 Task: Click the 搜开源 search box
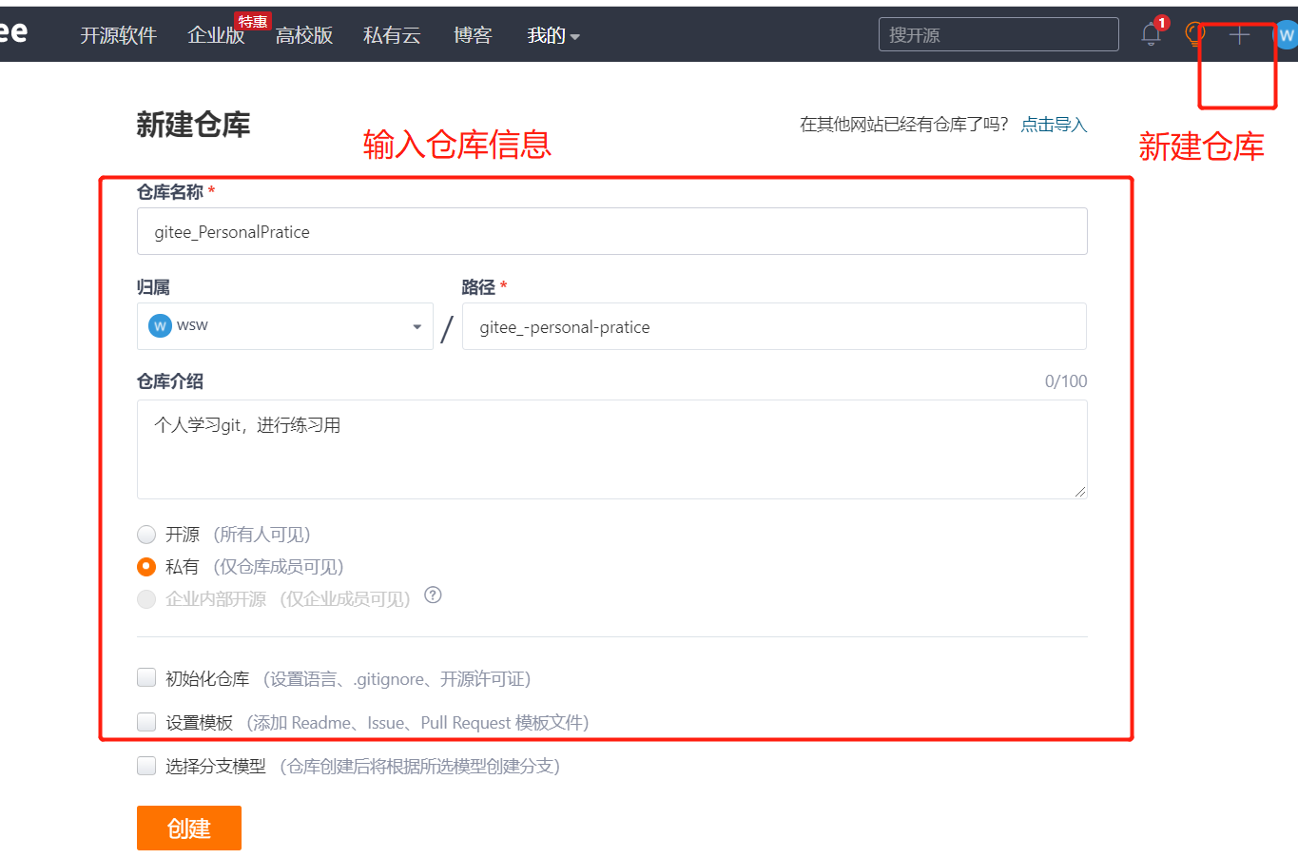pos(998,34)
